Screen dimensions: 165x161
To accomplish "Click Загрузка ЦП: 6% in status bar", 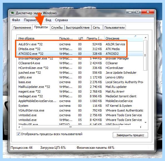I will pyautogui.click(x=53, y=148).
